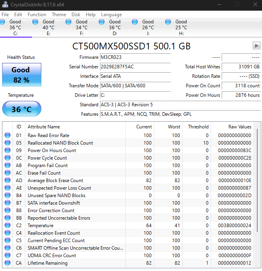Click Power On Count value 3118 count
Screen dimensions: 262x271
(x=241, y=86)
